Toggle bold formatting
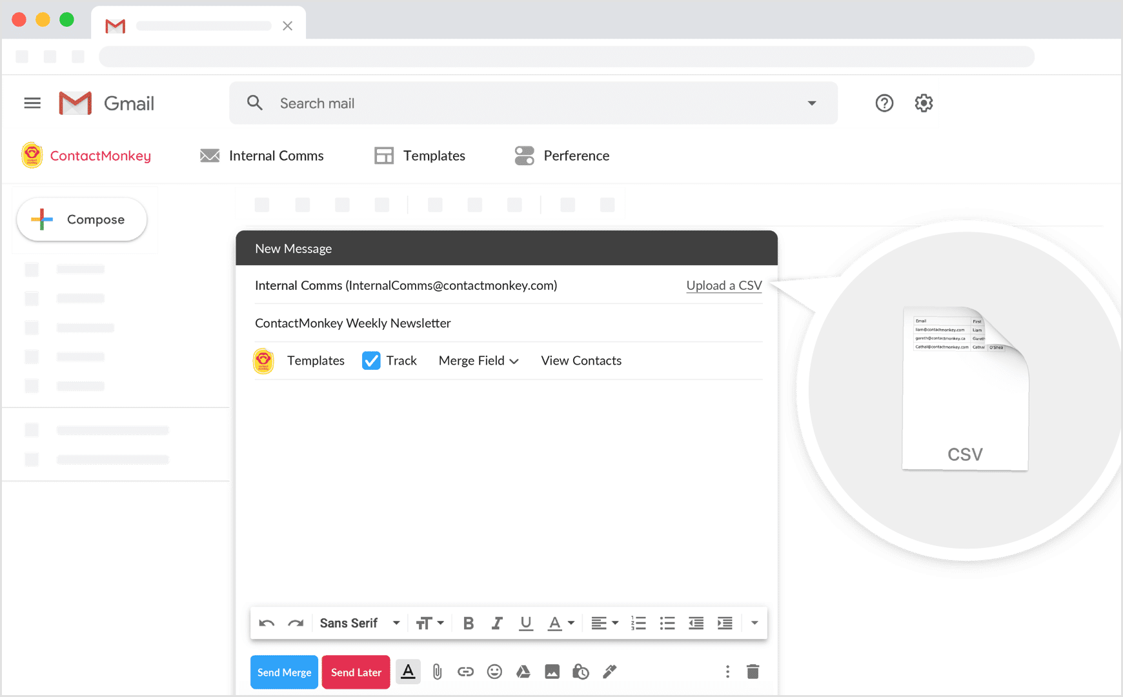 469,623
